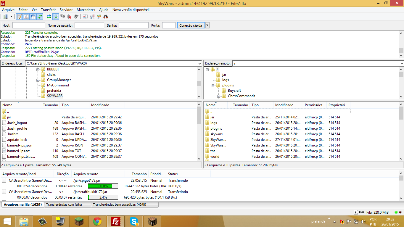Click the Porta input field
404x227 pixels.
(x=169, y=25)
